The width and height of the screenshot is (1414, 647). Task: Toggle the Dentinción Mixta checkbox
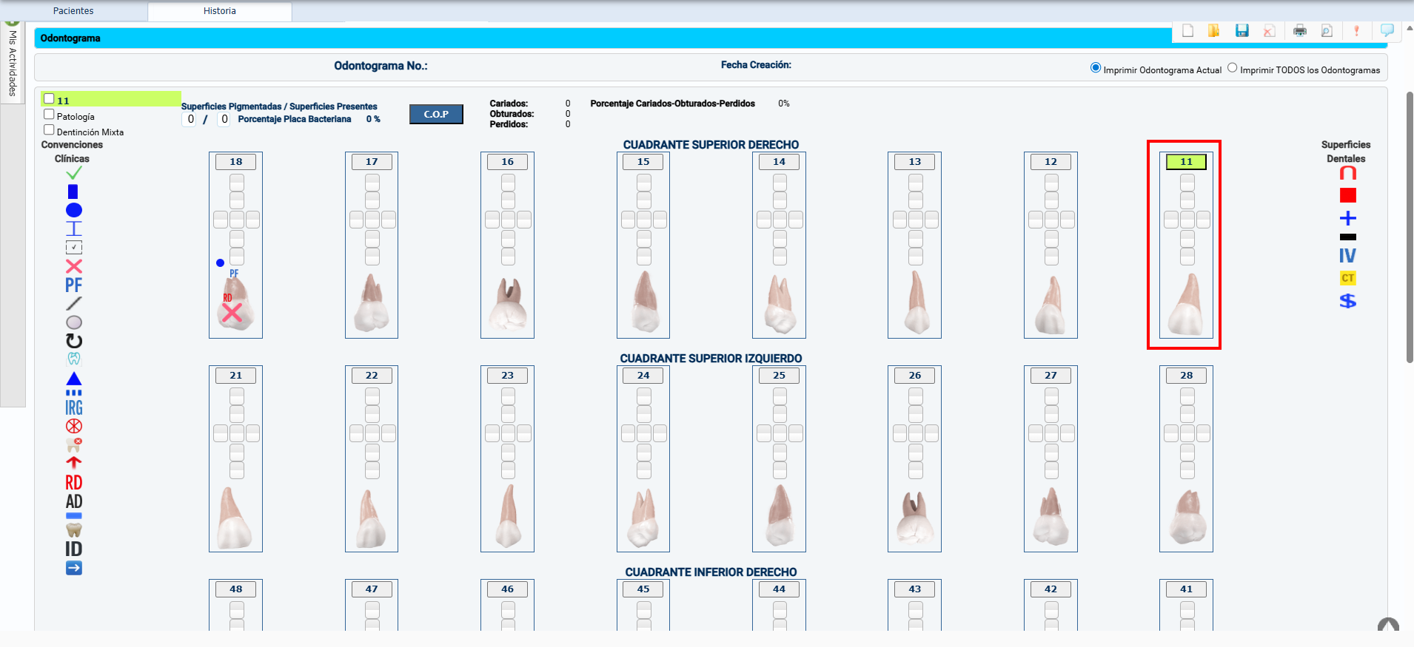49,130
